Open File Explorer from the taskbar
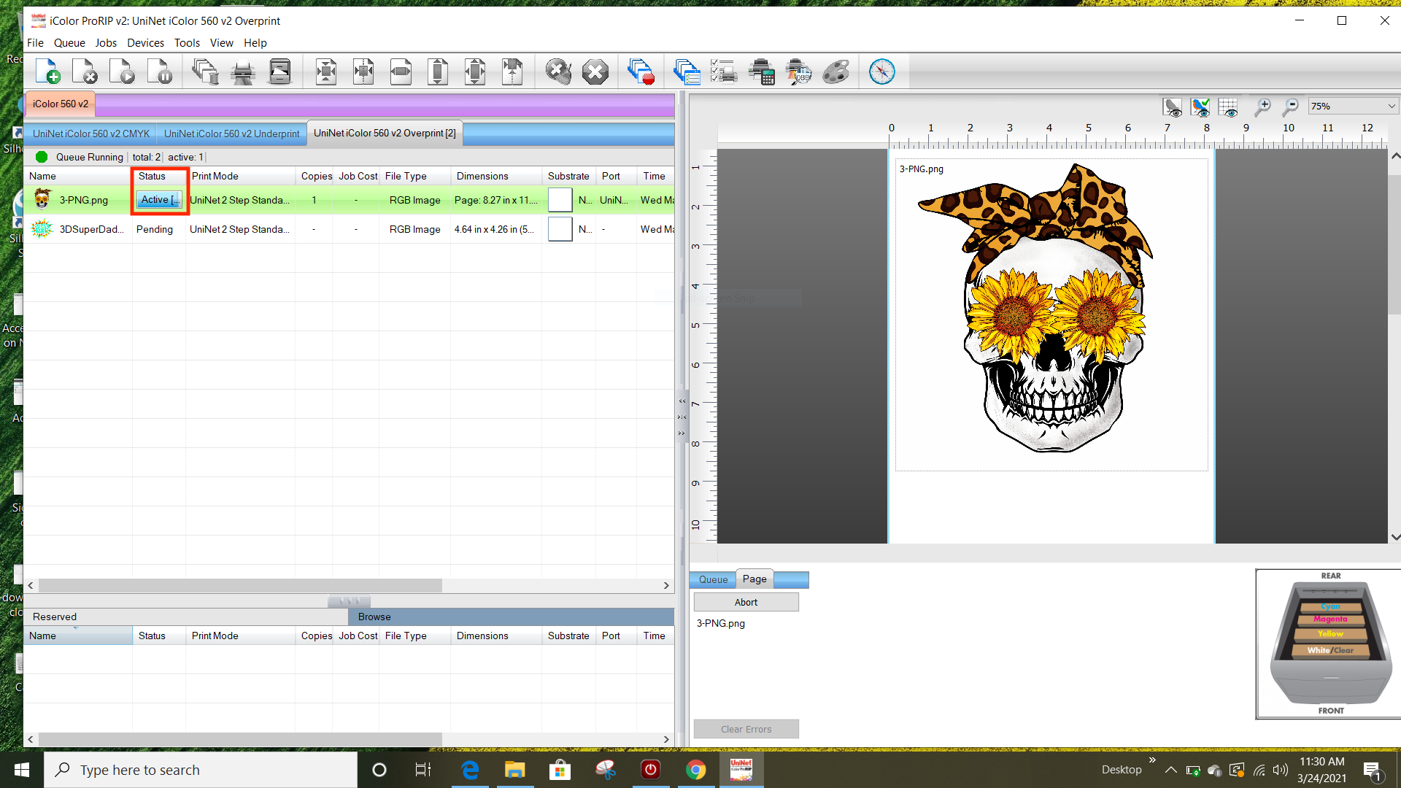 (x=515, y=770)
